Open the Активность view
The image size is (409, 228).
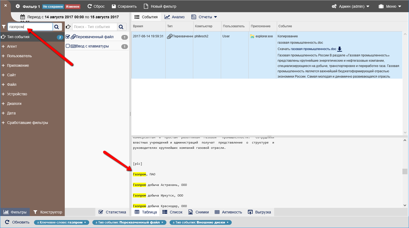(x=228, y=212)
